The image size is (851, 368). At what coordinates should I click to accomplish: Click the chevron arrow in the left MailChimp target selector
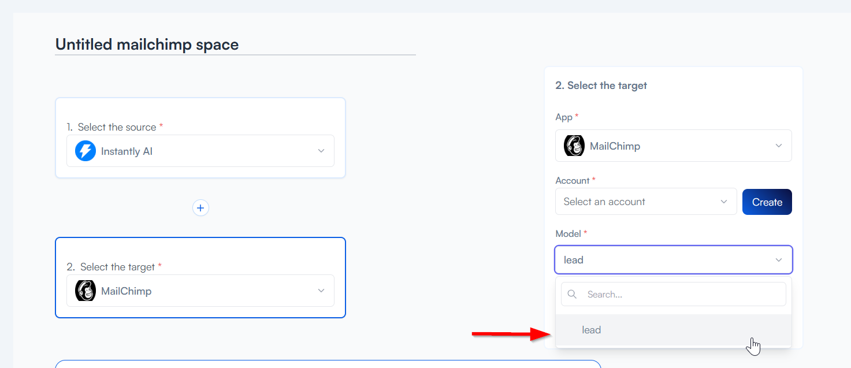[321, 291]
